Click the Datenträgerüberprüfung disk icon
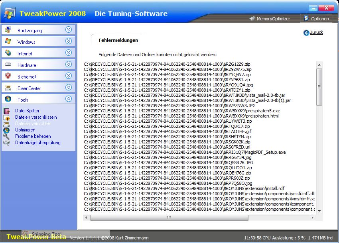Image resolution: width=339 pixels, height=243 pixels. coord(6,143)
